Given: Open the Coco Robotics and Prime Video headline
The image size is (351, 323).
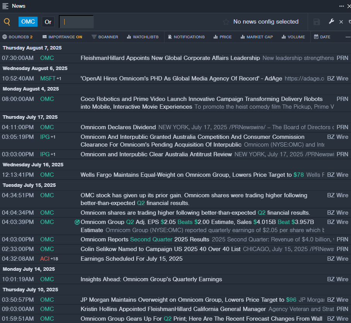Looking at the screenshot, I should (202, 103).
